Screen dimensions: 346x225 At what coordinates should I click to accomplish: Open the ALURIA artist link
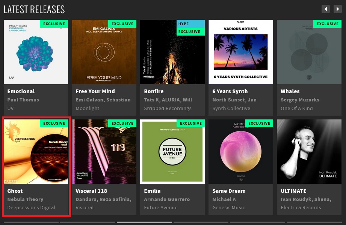point(171,100)
